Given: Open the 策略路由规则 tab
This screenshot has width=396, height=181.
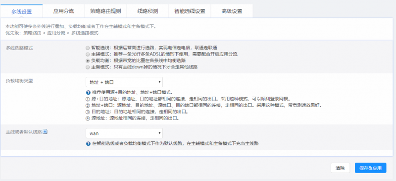Looking at the screenshot, I should coord(105,11).
